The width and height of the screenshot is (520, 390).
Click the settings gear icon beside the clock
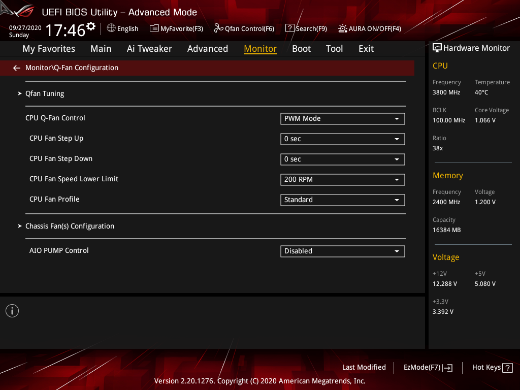click(x=91, y=26)
